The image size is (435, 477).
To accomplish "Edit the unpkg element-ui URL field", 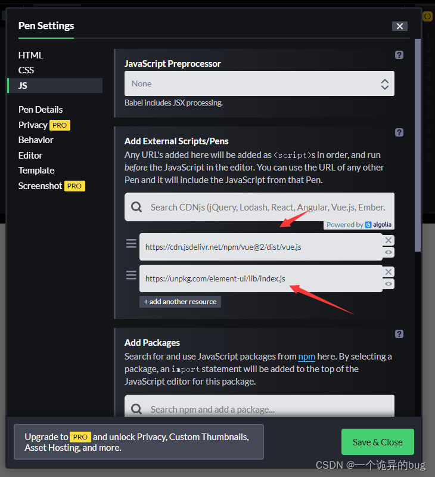I will tap(261, 278).
